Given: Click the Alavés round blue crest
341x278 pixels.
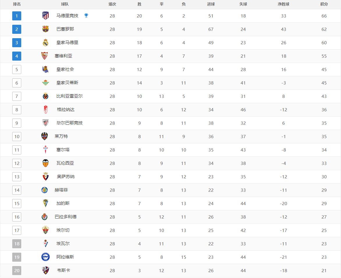Looking at the screenshot, I should [x=45, y=257].
